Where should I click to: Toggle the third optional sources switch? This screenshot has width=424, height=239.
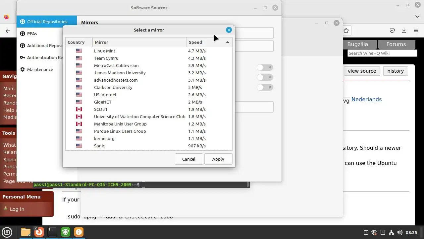tap(265, 87)
